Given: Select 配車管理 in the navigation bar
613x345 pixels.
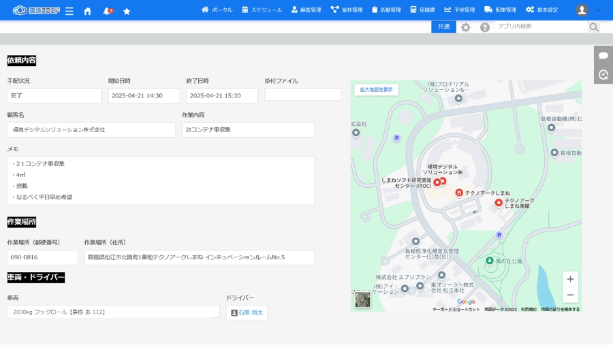Looking at the screenshot, I should (500, 10).
